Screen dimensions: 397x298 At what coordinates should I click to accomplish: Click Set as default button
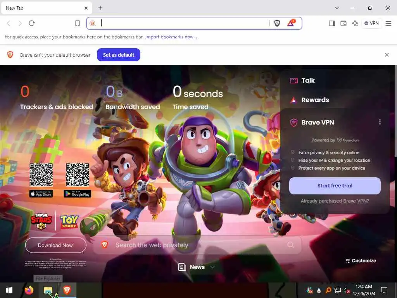pyautogui.click(x=119, y=55)
